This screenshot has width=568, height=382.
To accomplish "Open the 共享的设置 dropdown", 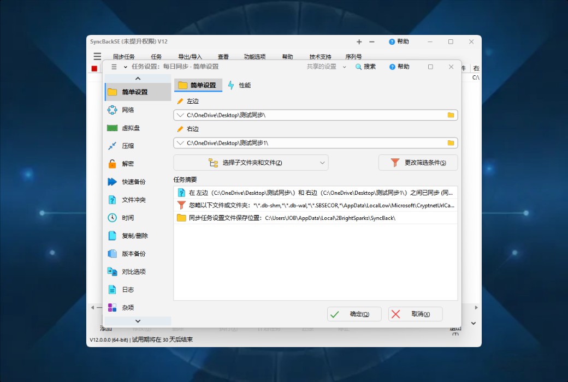I will point(321,66).
